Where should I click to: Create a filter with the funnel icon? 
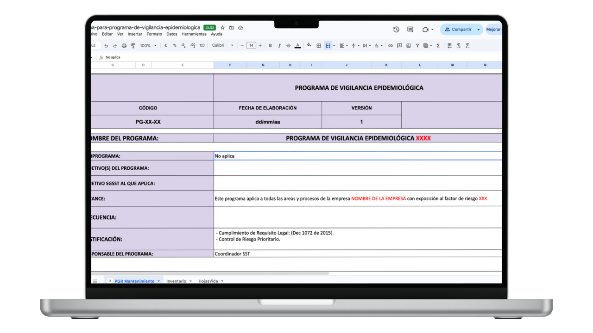pyautogui.click(x=417, y=45)
